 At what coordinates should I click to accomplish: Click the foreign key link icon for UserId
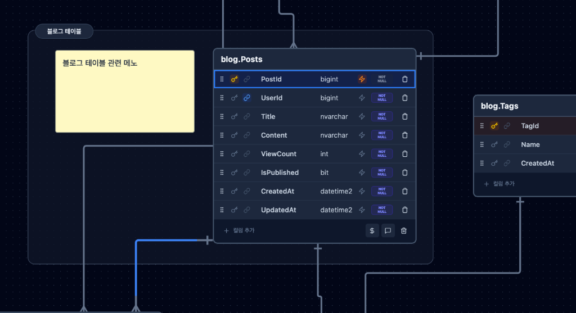(246, 98)
